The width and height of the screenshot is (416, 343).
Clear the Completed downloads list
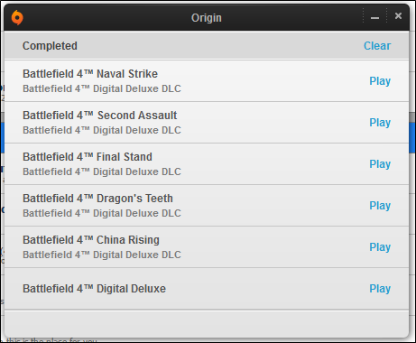pyautogui.click(x=377, y=46)
